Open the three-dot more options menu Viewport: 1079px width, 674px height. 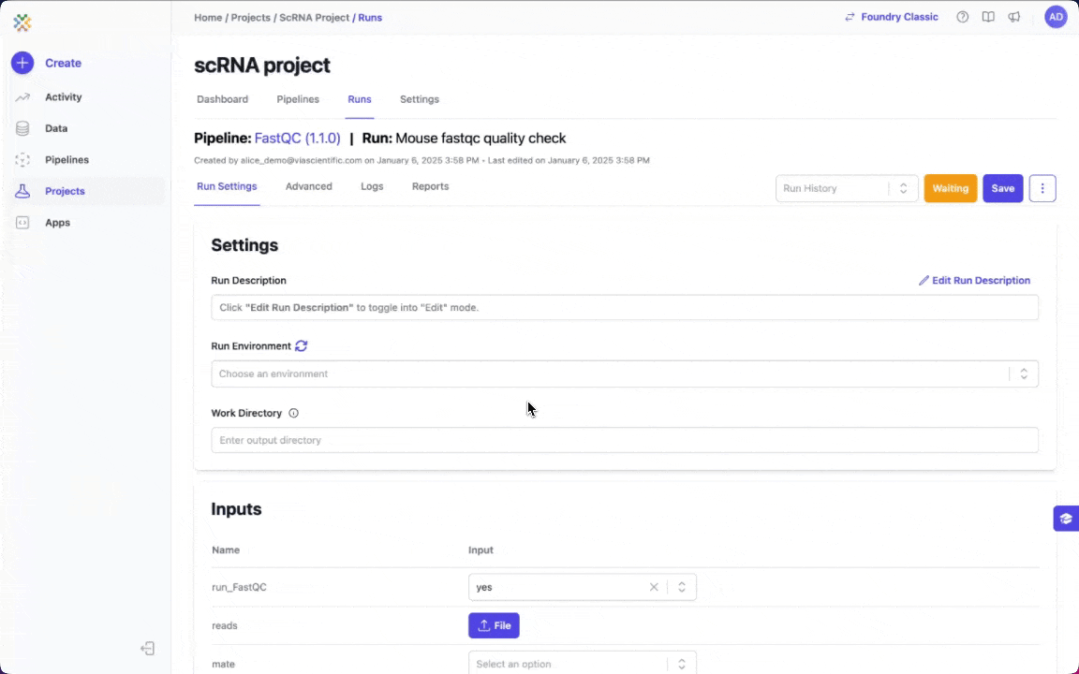coord(1042,188)
